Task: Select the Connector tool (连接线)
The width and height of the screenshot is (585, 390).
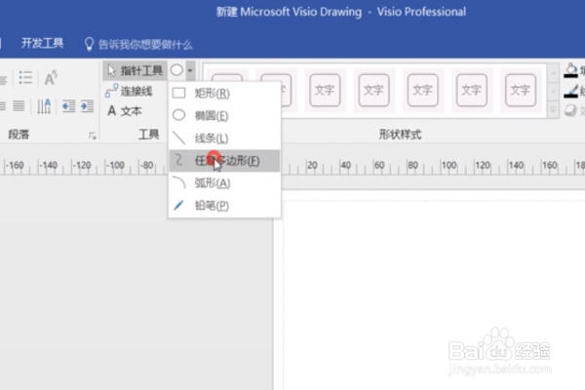Action: pos(129,91)
